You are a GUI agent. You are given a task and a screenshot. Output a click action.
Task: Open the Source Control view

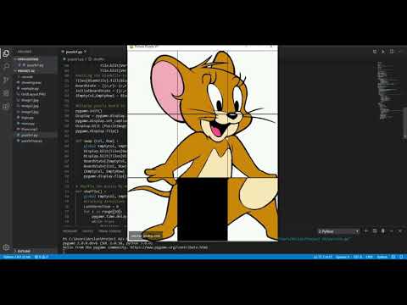pos(6,80)
